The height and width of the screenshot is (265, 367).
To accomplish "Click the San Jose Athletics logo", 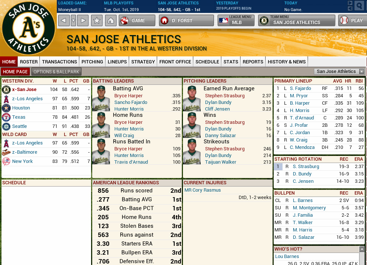I will (x=28, y=28).
